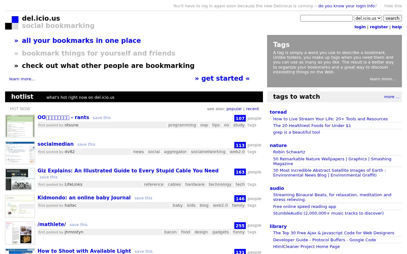The image size is (407, 254).
Task: Switch to the popular listing
Action: [x=234, y=109]
